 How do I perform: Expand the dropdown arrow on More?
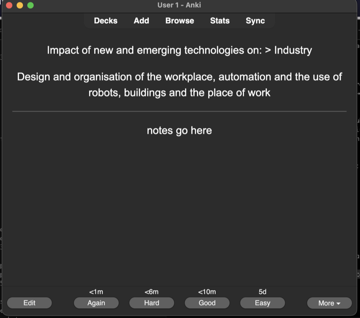click(338, 303)
